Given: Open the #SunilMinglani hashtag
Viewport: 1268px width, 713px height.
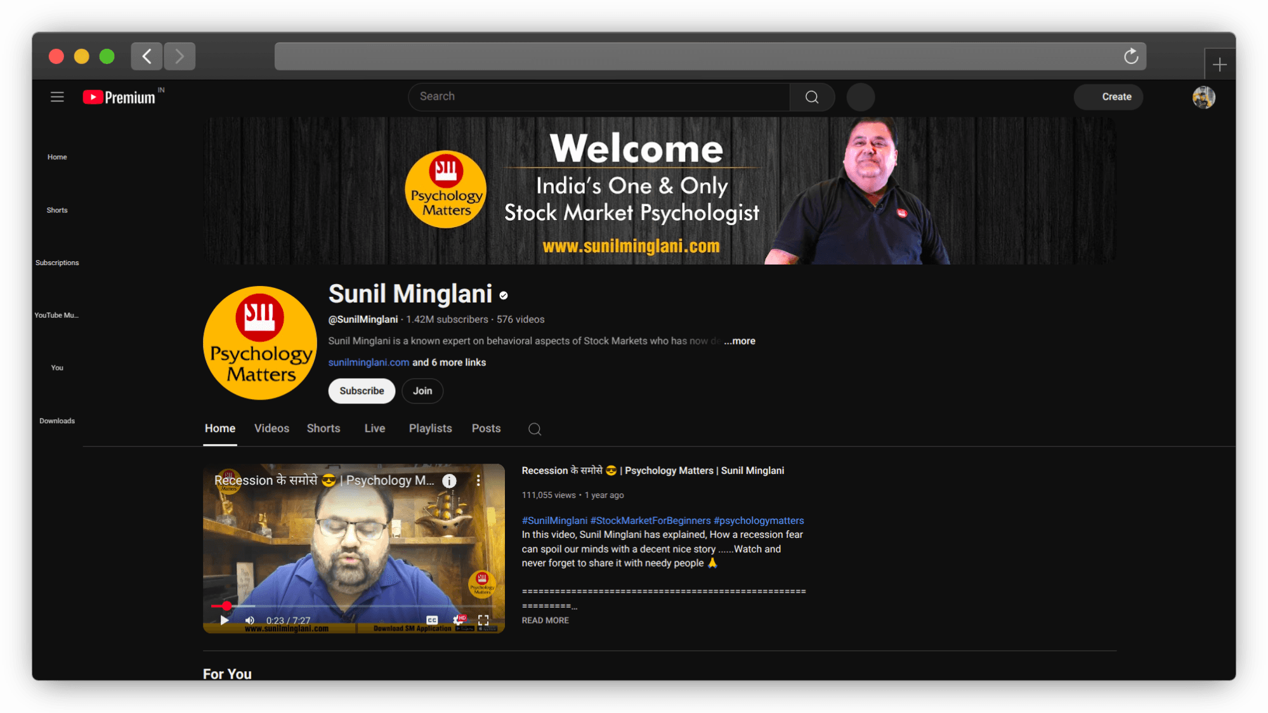Looking at the screenshot, I should [554, 521].
